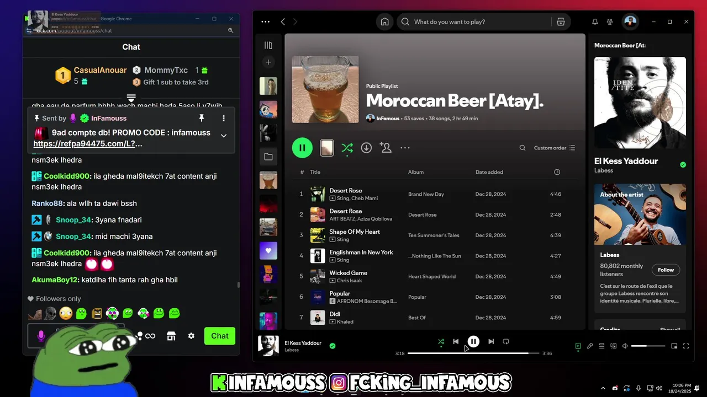The height and width of the screenshot is (397, 707).
Task: Open InFamous playlist owner link
Action: coord(388,119)
